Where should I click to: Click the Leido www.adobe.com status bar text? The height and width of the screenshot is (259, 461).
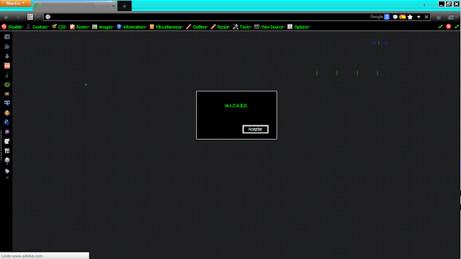click(x=22, y=256)
